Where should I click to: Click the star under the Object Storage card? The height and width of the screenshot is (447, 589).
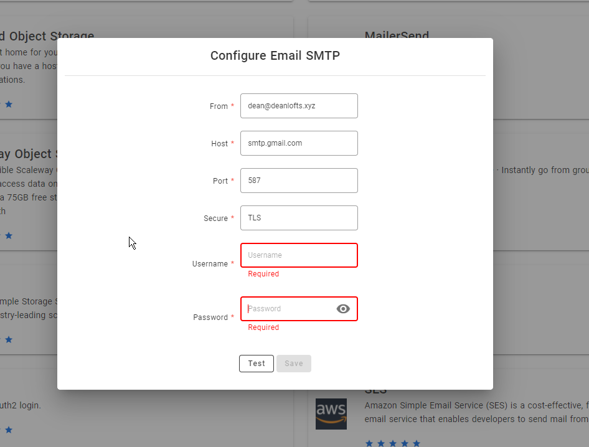[9, 105]
